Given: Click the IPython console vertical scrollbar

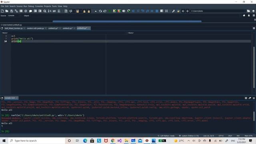Looking at the screenshot, I should pyautogui.click(x=254, y=116).
